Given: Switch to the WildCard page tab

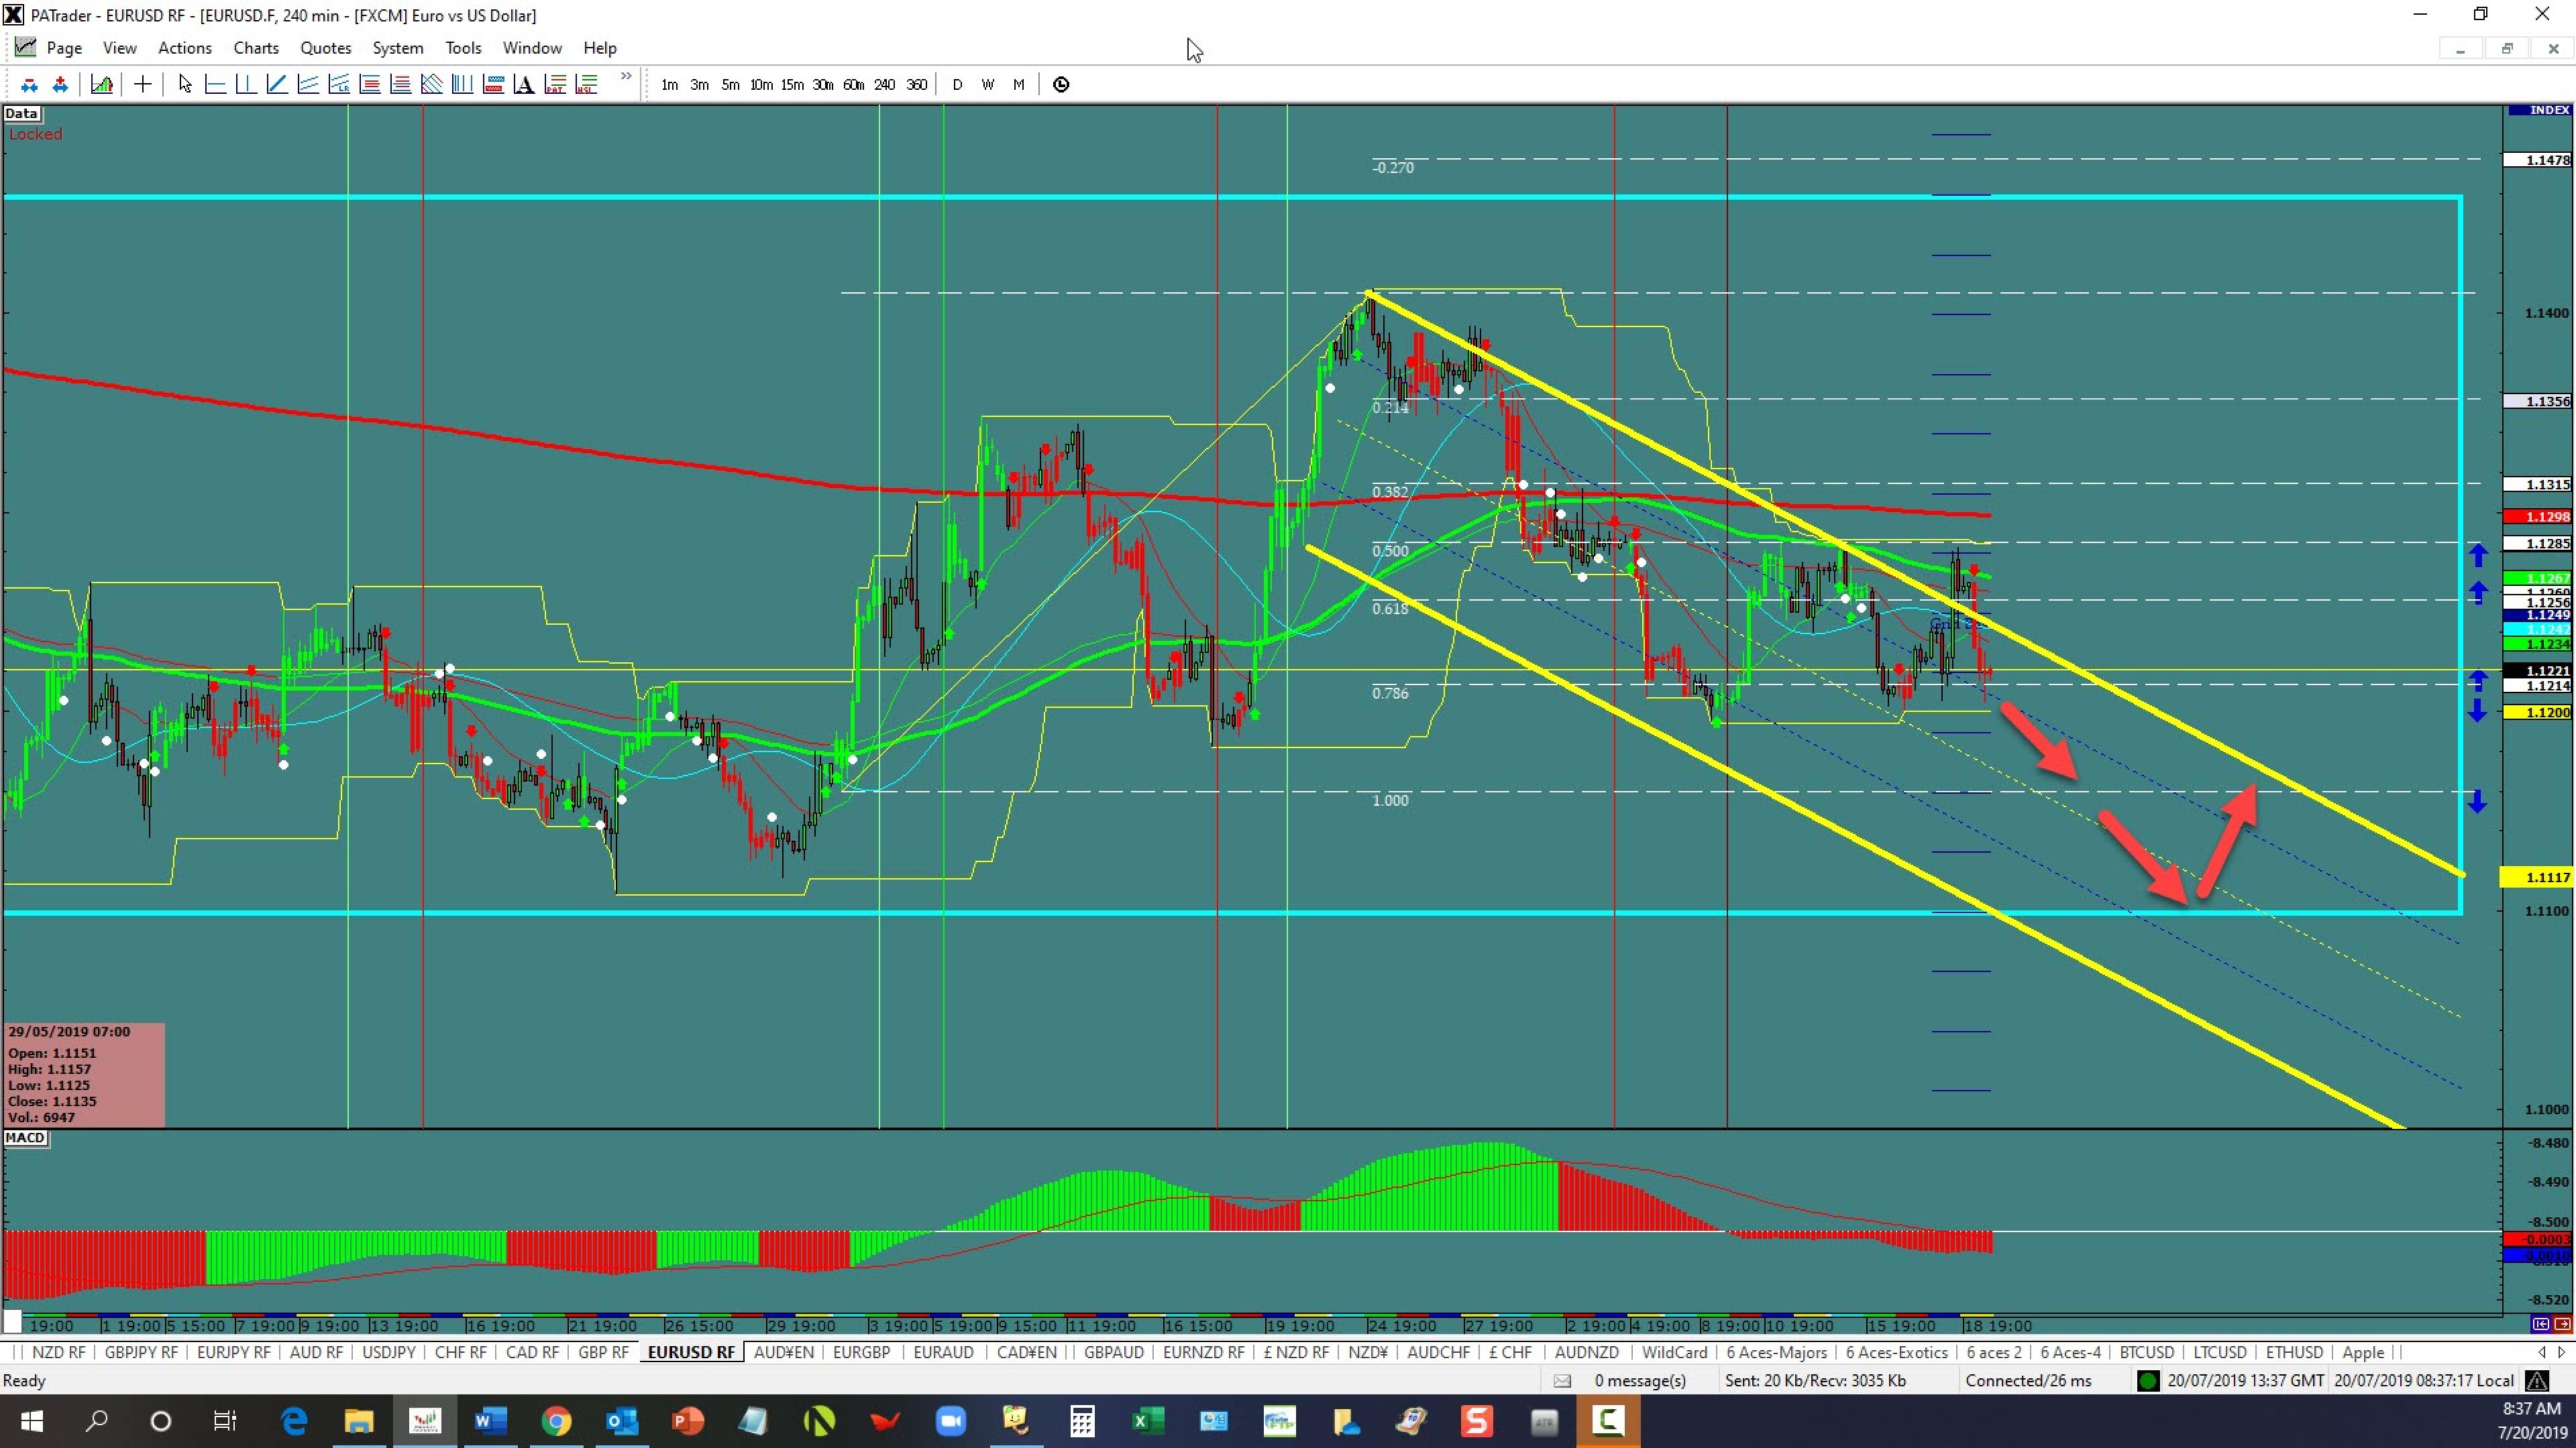Looking at the screenshot, I should (x=1675, y=1352).
